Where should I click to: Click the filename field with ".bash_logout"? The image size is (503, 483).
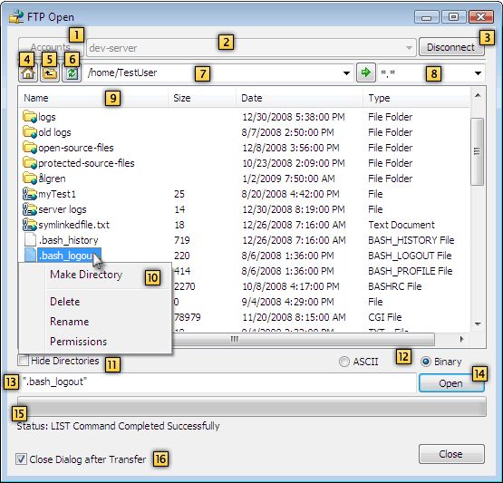pos(218,382)
